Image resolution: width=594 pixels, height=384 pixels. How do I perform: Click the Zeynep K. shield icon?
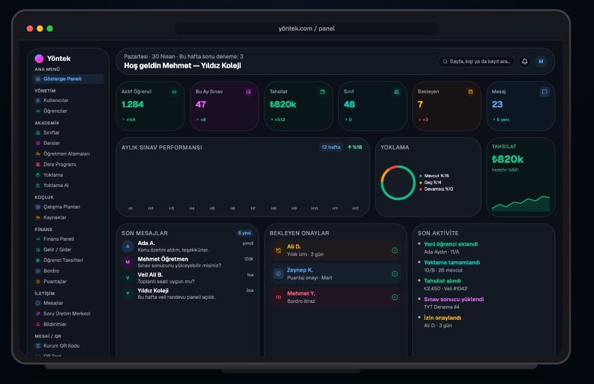278,274
